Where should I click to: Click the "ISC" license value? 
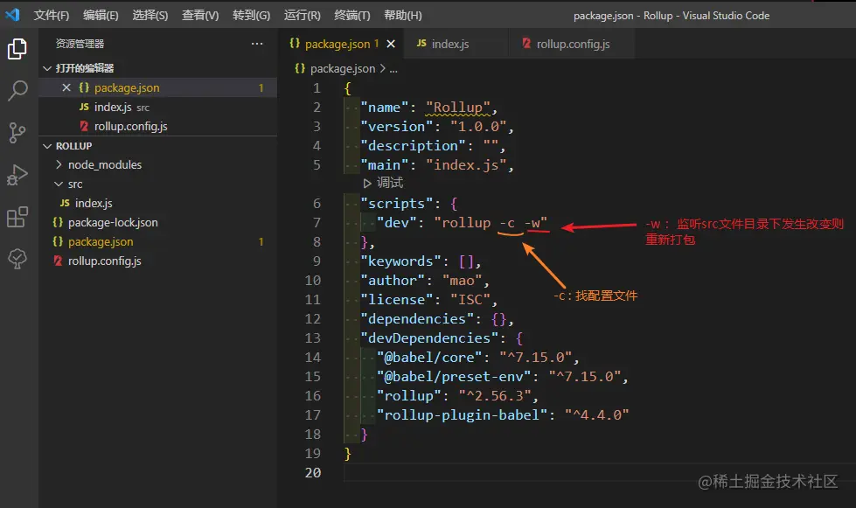click(x=470, y=300)
